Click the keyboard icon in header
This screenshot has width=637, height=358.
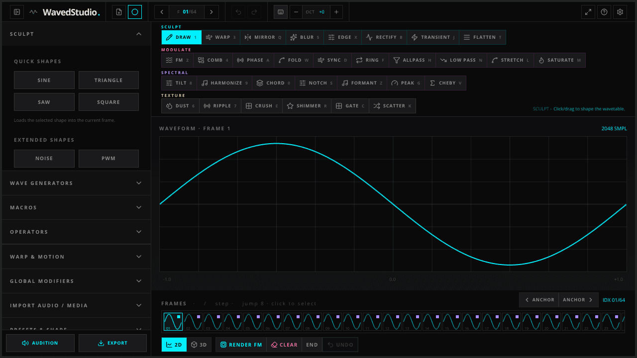(x=281, y=12)
